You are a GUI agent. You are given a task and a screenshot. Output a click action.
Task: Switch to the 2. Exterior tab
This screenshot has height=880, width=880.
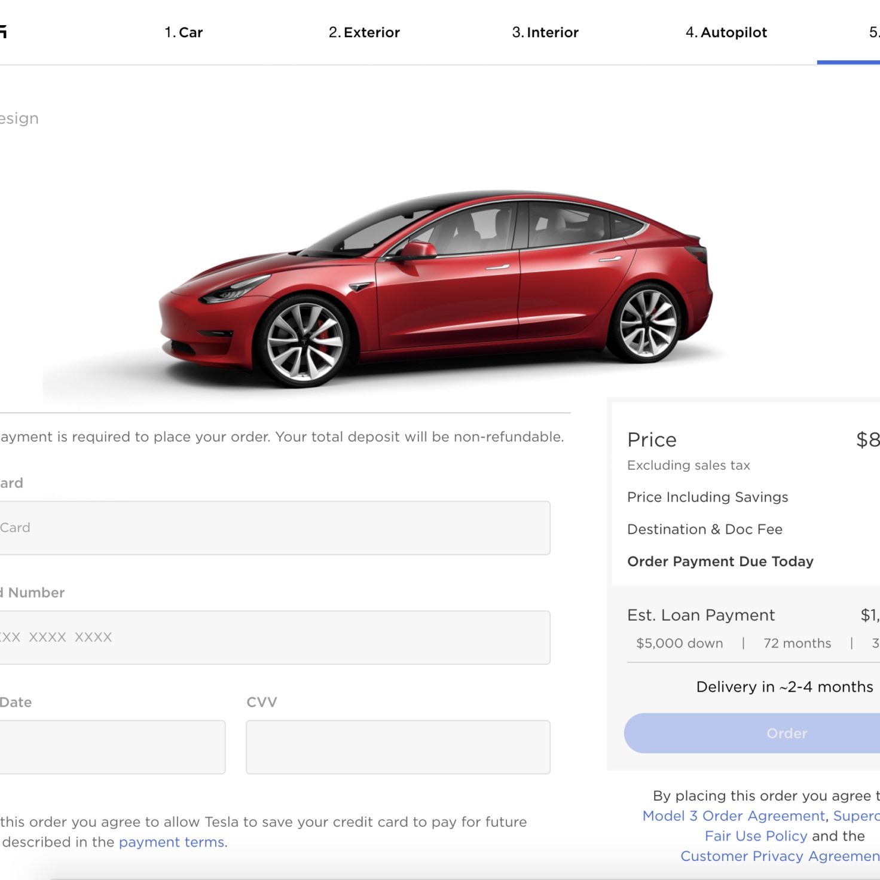(364, 32)
